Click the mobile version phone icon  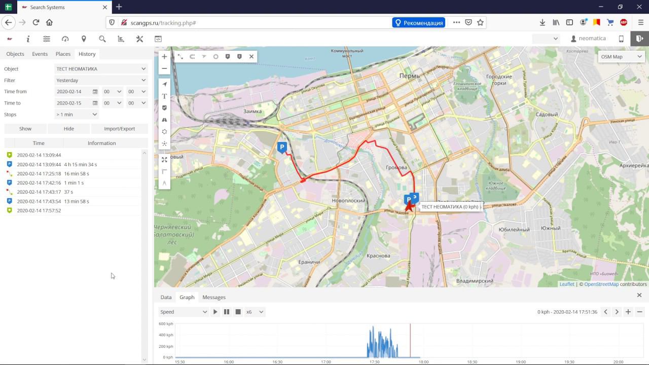pyautogui.click(x=621, y=39)
